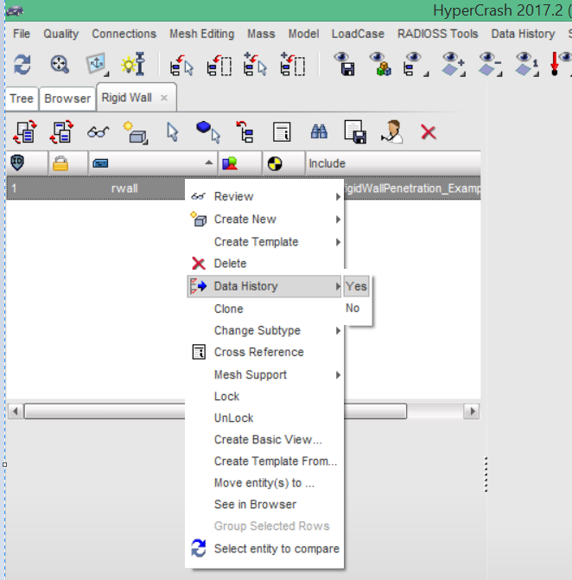The image size is (572, 580).
Task: Click the refresh arrows icon in main toolbar
Action: pos(22,64)
